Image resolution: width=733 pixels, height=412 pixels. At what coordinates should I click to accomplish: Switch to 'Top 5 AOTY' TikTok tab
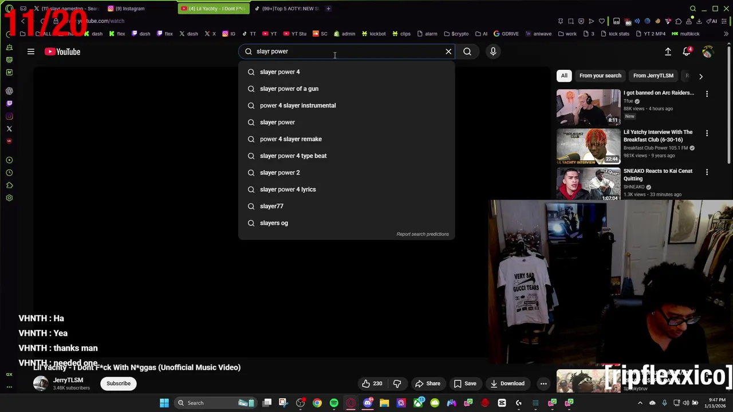pyautogui.click(x=286, y=9)
